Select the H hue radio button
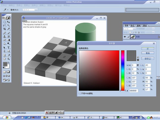The height and width of the screenshot is (120, 160). 127,65
